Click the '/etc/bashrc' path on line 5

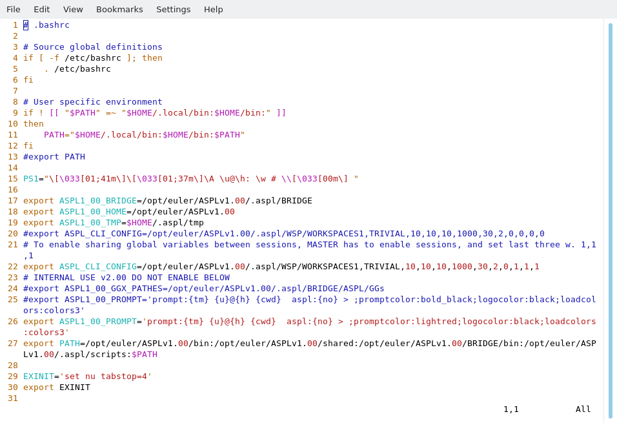tap(83, 69)
